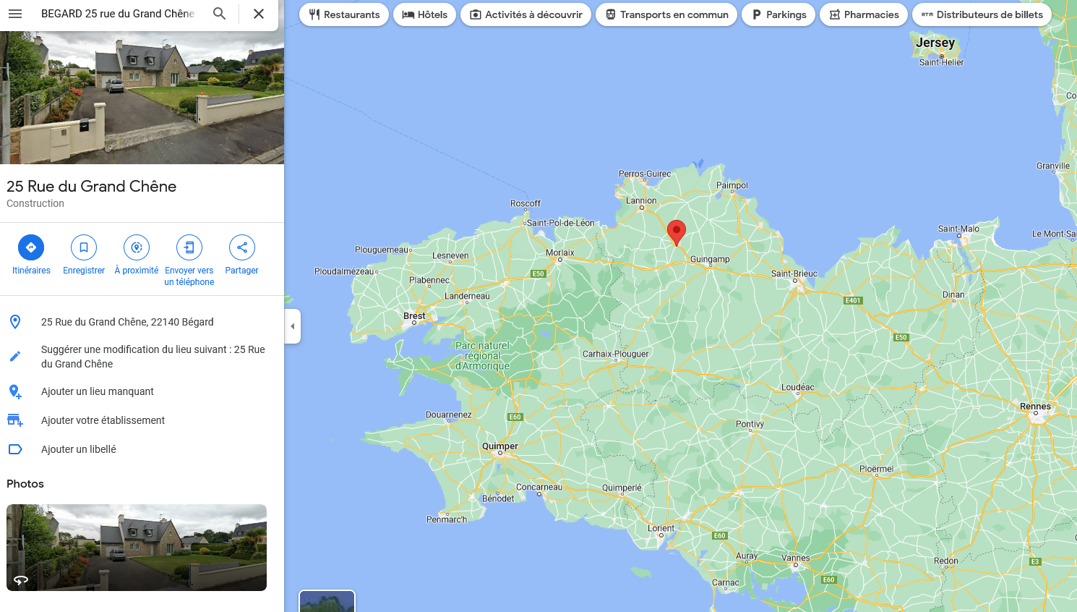Clear the search with the X icon

[x=259, y=14]
